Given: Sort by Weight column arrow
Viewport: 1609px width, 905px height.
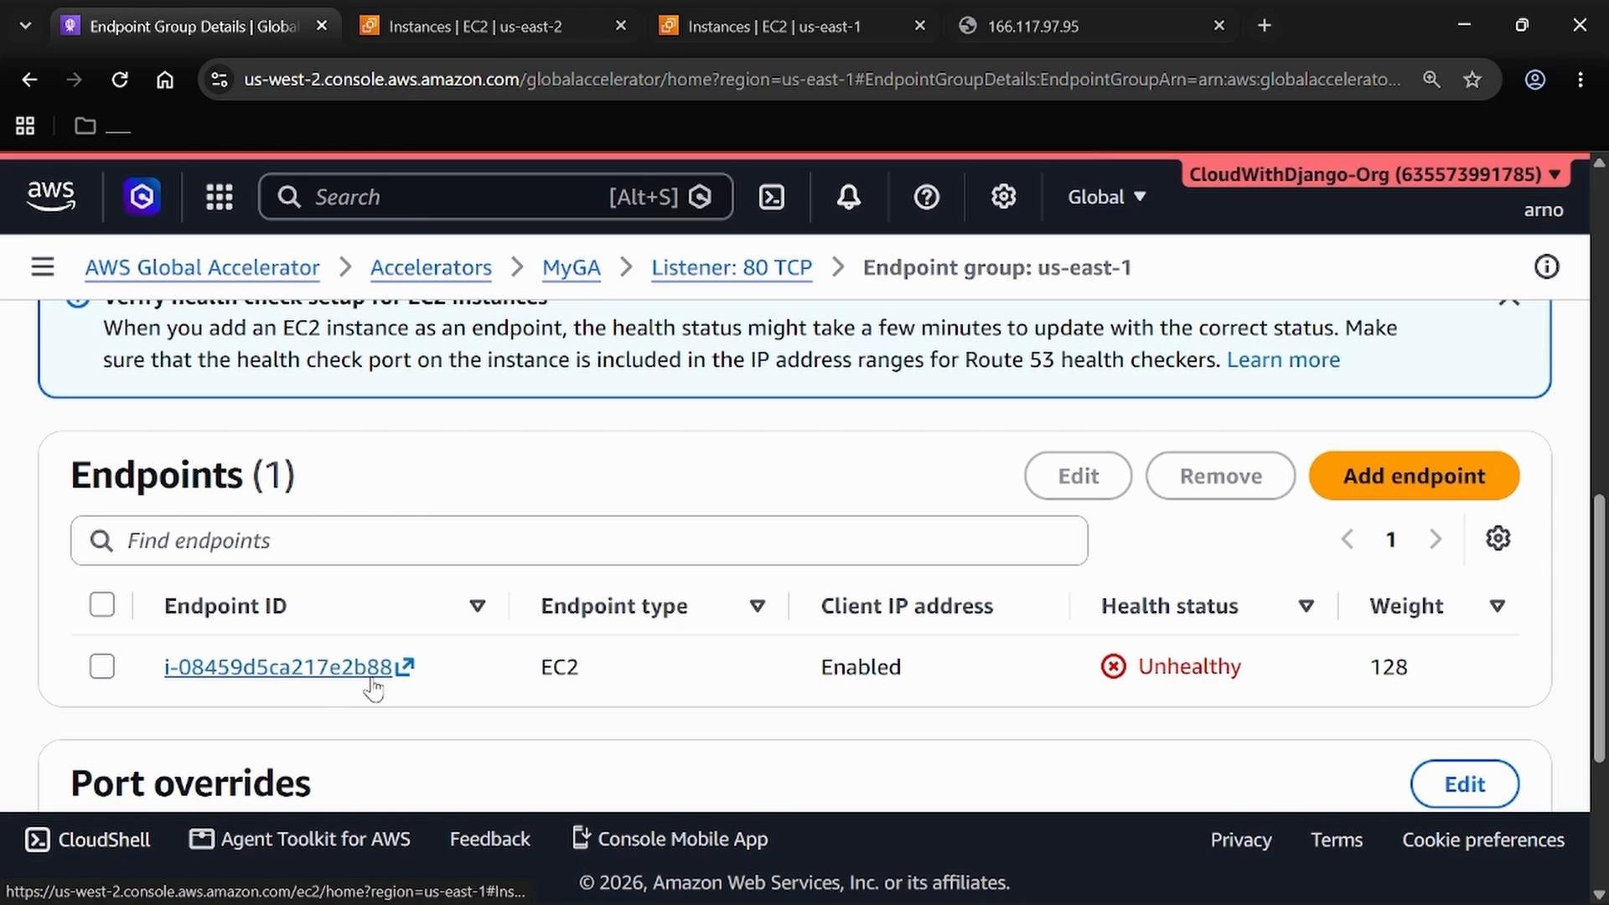Looking at the screenshot, I should click(1498, 606).
